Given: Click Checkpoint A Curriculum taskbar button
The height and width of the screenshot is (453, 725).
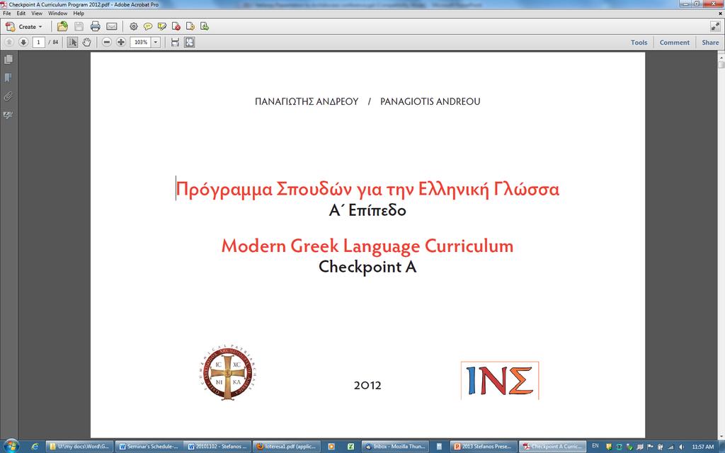Looking at the screenshot, I should [x=552, y=447].
